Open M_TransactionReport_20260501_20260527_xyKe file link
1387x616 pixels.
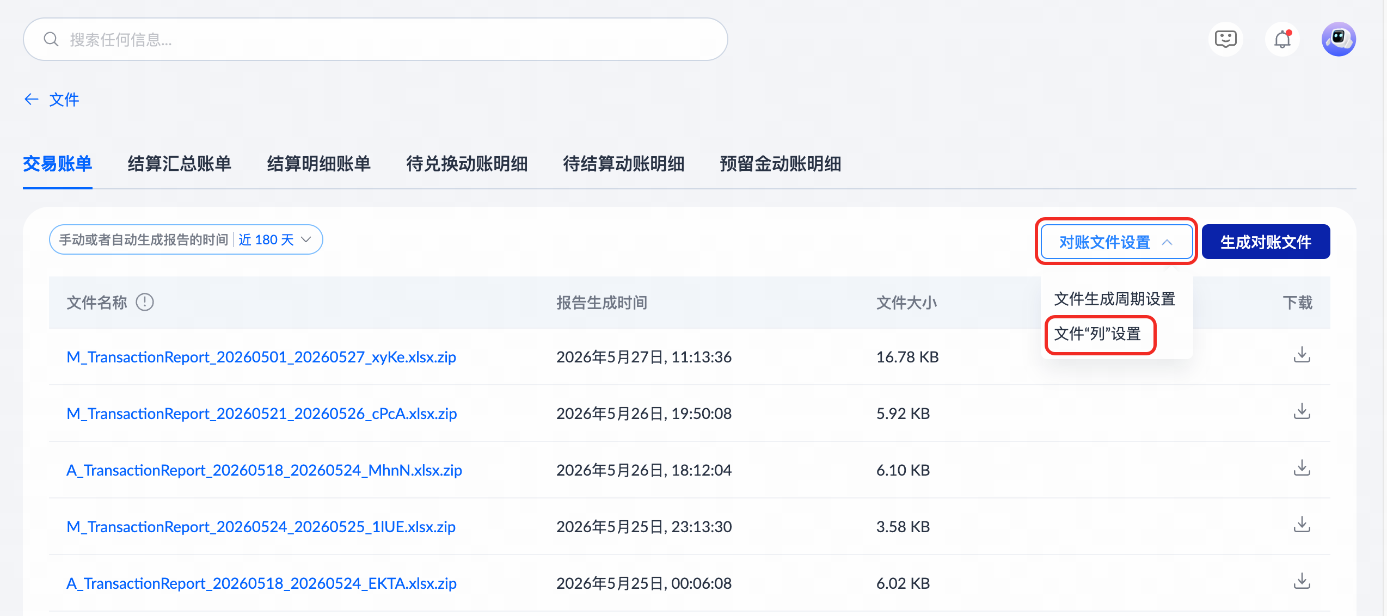(x=261, y=357)
